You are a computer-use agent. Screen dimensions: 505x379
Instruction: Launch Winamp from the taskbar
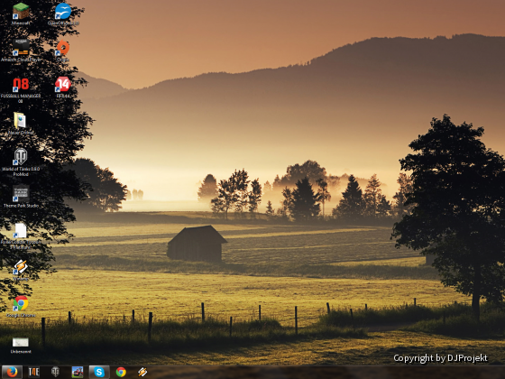[142, 372]
